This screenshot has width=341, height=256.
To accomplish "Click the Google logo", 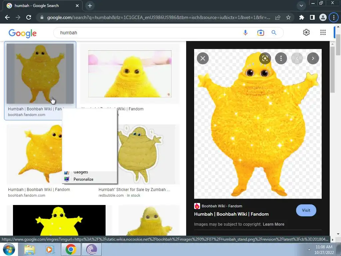I will 23,33.
